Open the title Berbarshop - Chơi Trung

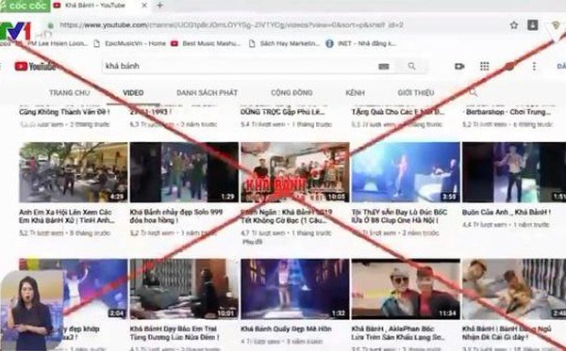pyautogui.click(x=508, y=112)
